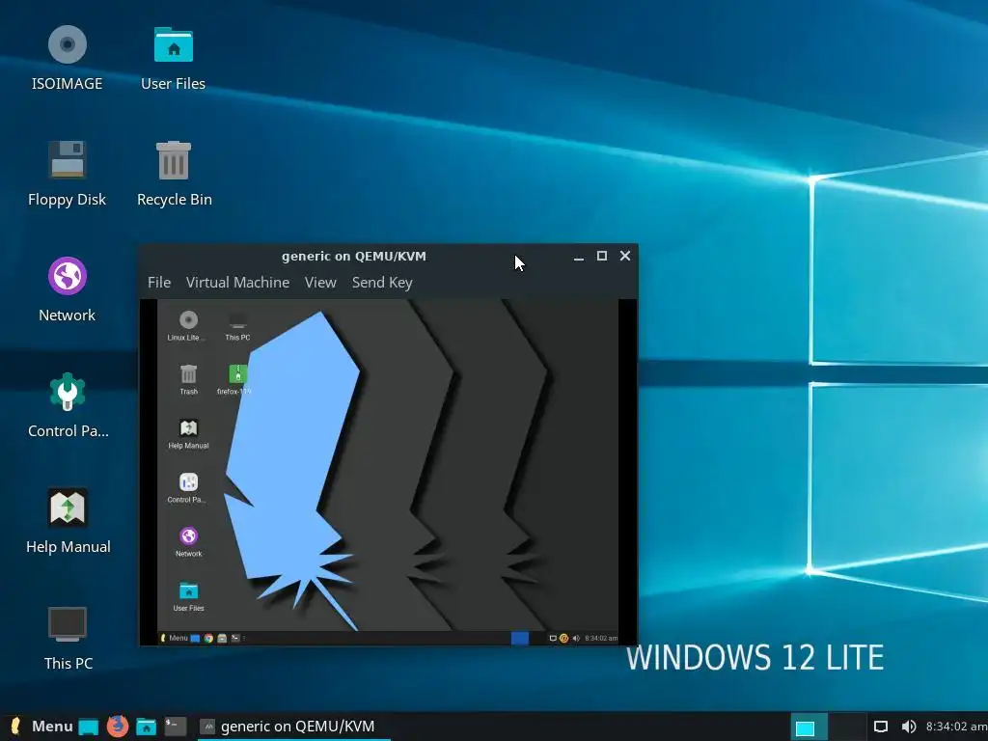Select the Network globe icon on host desktop
This screenshot has height=741, width=988.
click(67, 276)
